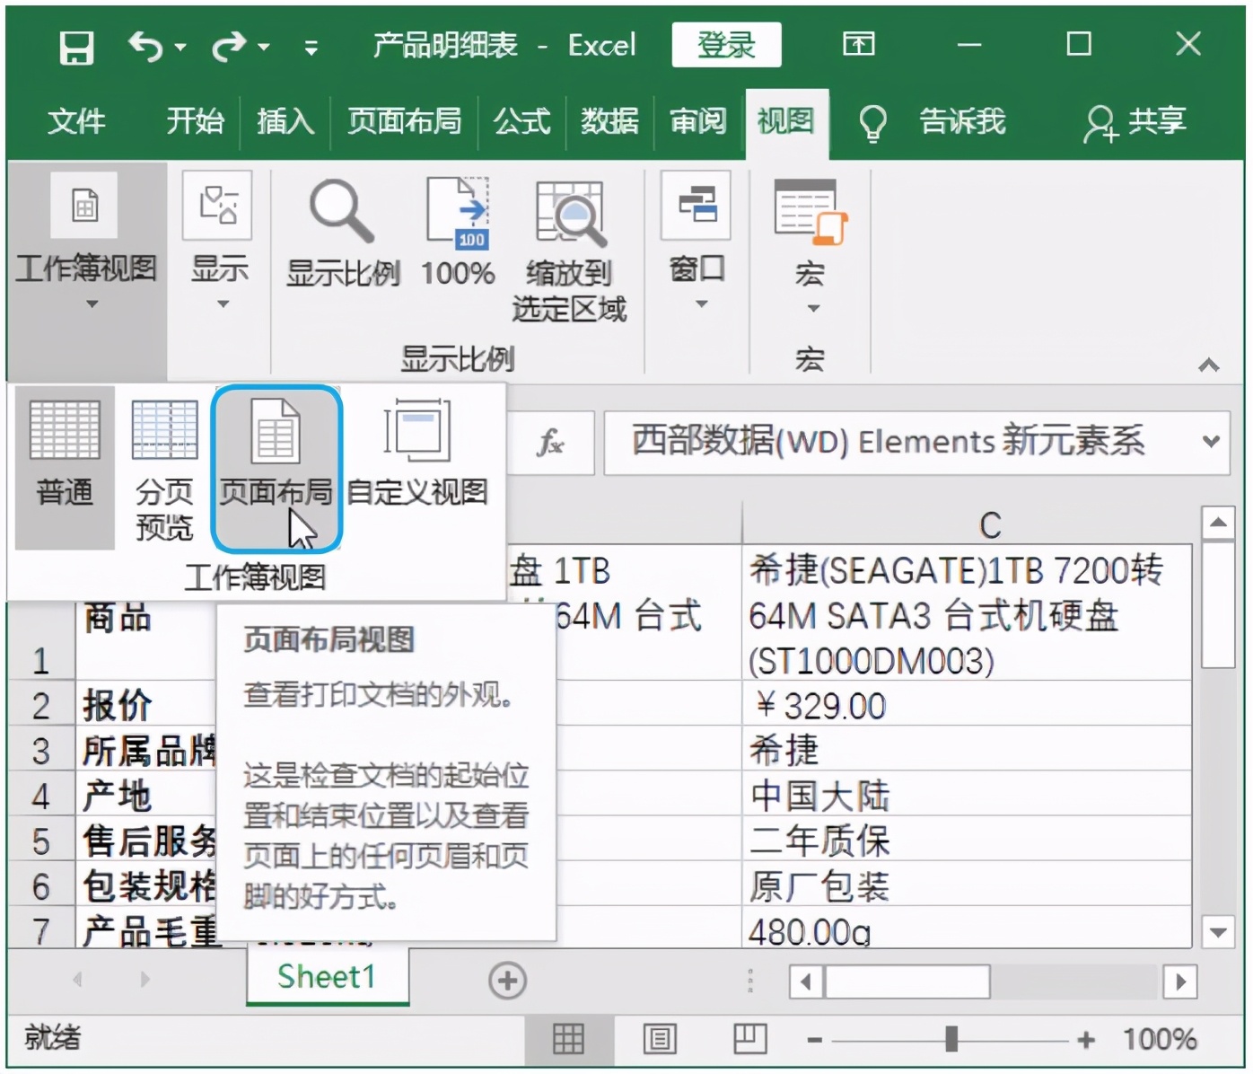Click the new sheet plus button
Image resolution: width=1253 pixels, height=1074 pixels.
pyautogui.click(x=507, y=981)
